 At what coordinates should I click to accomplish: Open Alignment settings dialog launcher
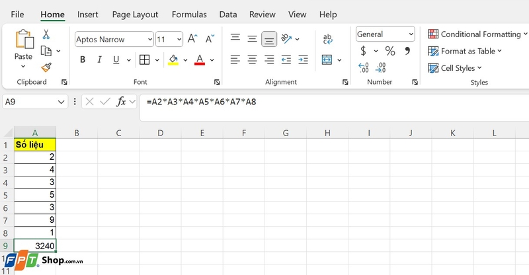[345, 82]
